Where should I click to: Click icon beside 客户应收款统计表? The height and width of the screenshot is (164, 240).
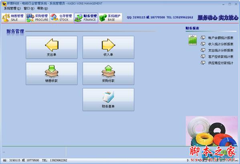[203, 57]
